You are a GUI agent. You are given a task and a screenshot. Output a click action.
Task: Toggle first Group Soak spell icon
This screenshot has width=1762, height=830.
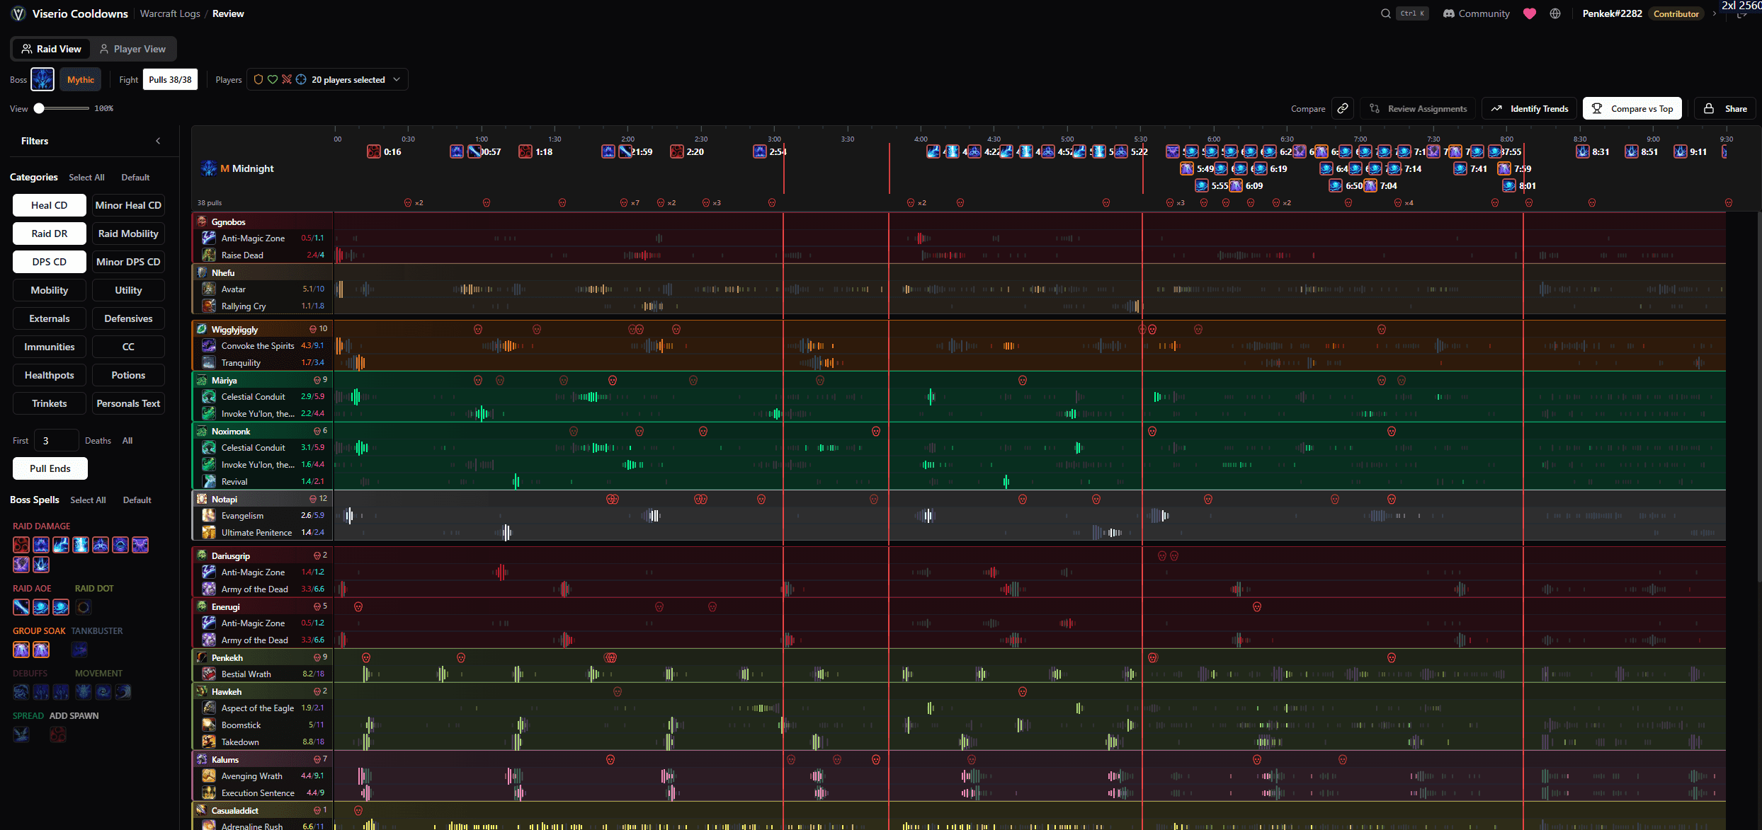coord(21,650)
